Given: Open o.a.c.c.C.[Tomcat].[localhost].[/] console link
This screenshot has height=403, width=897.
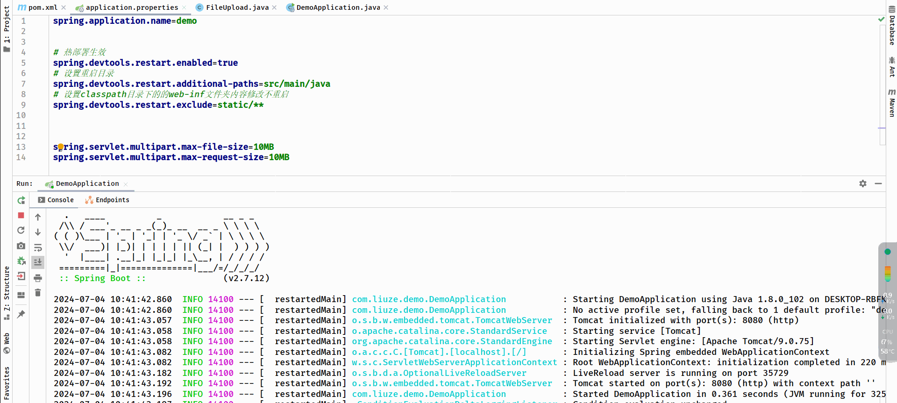Looking at the screenshot, I should pos(439,352).
